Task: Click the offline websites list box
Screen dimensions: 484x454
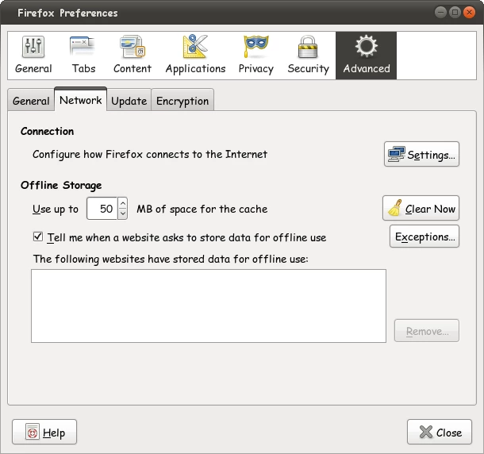Action: tap(209, 306)
